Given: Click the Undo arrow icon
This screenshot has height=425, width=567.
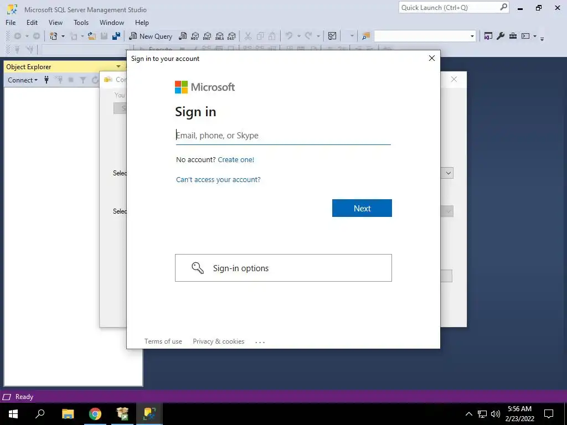Looking at the screenshot, I should click(288, 36).
